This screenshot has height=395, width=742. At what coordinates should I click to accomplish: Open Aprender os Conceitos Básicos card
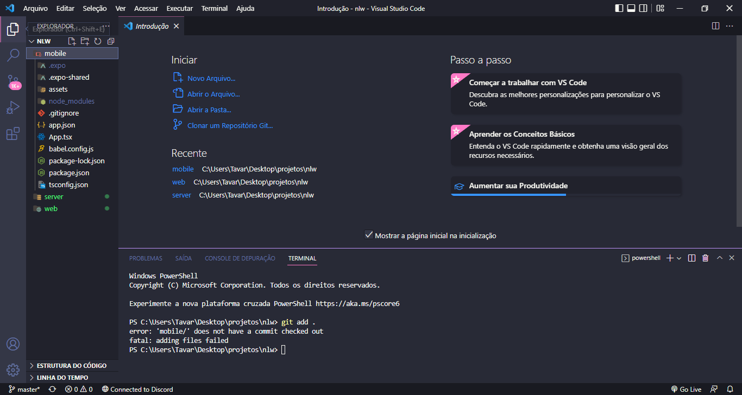(566, 145)
